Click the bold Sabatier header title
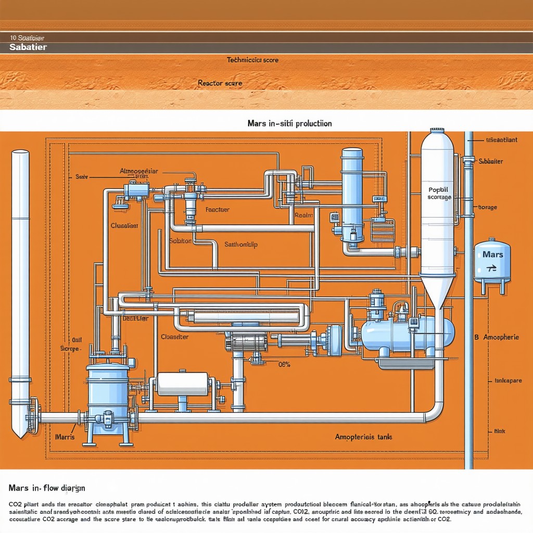The width and height of the screenshot is (533, 533). pos(28,47)
